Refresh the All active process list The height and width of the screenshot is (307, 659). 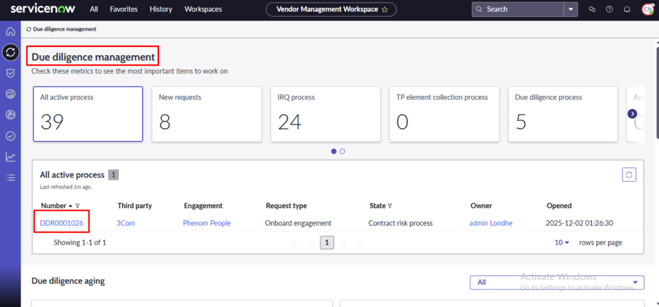click(x=629, y=175)
